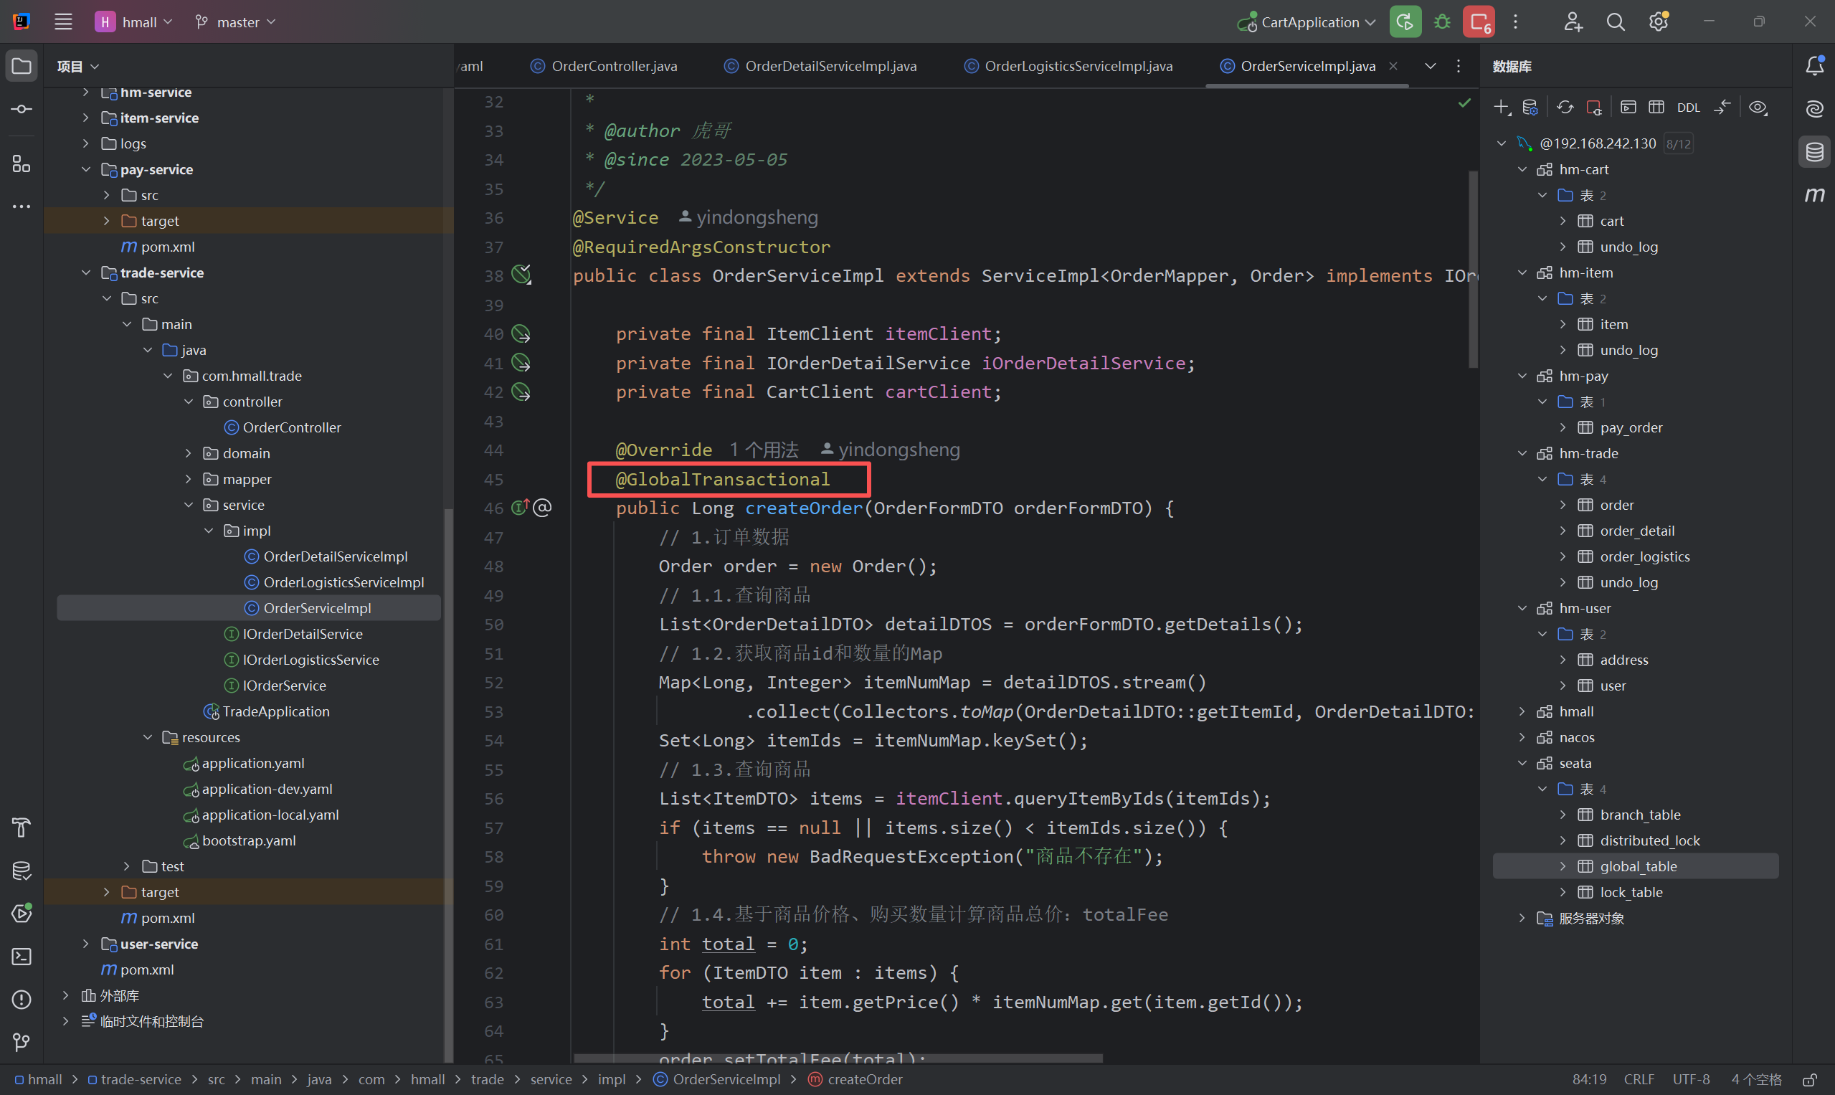
Task: Open Notifications bell icon
Action: [x=1814, y=67]
